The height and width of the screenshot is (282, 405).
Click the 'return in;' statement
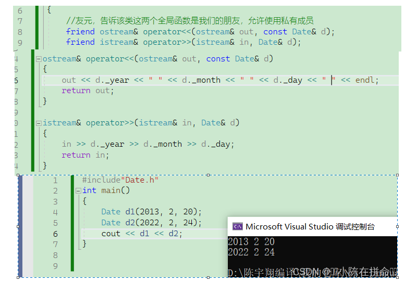pos(83,155)
